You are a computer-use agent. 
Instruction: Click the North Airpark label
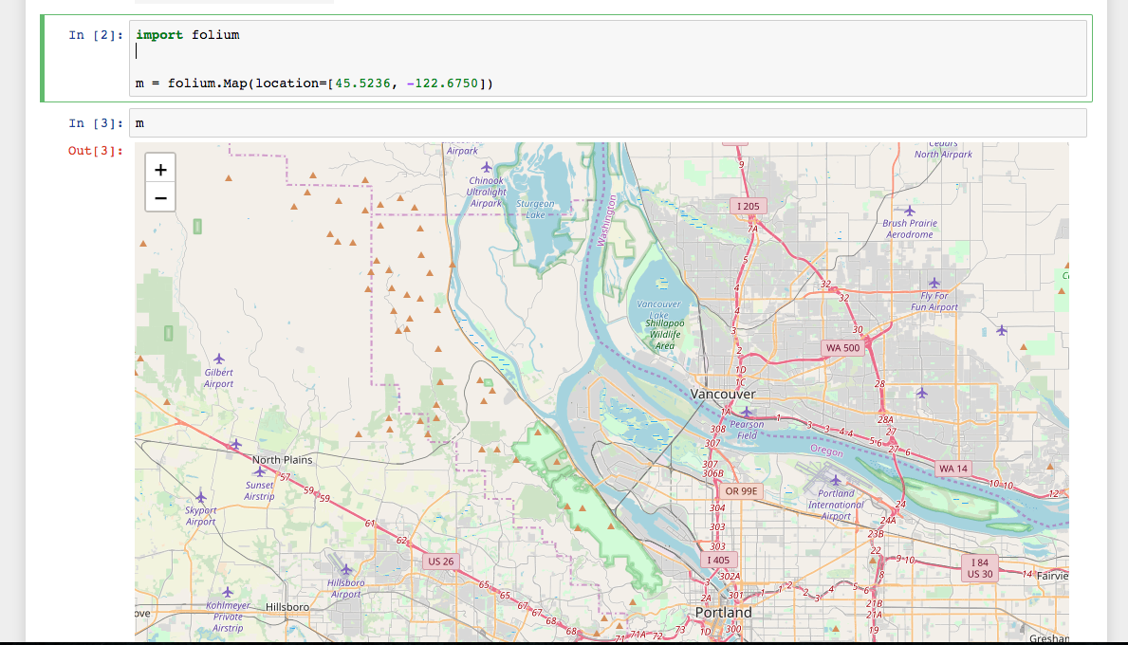pos(943,154)
